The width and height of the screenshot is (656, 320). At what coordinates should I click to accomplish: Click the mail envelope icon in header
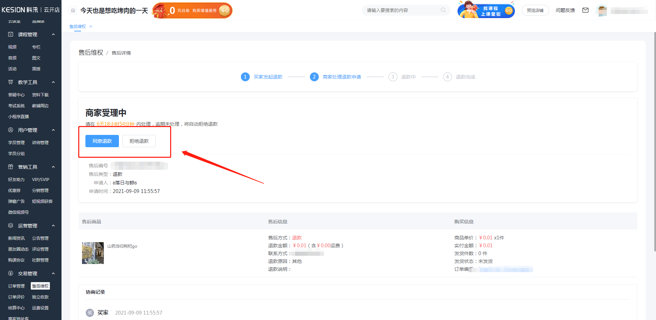tap(585, 10)
